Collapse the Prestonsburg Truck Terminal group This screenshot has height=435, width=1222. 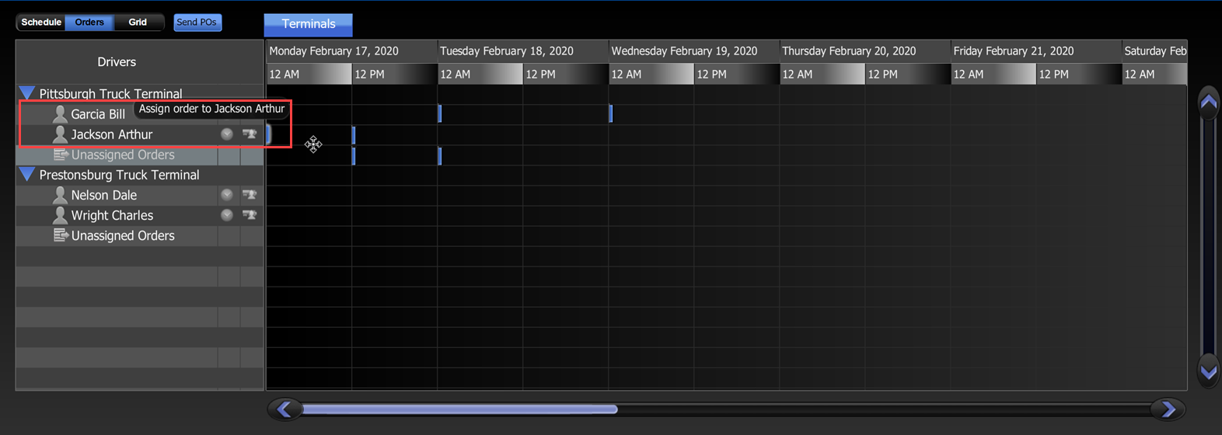click(x=27, y=174)
